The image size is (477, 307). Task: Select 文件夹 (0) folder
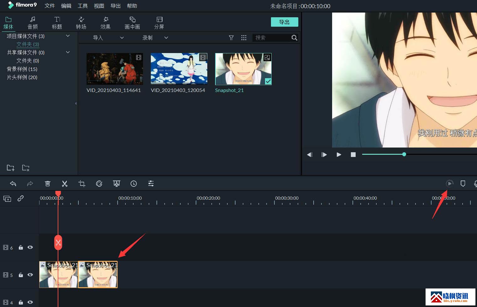28,61
